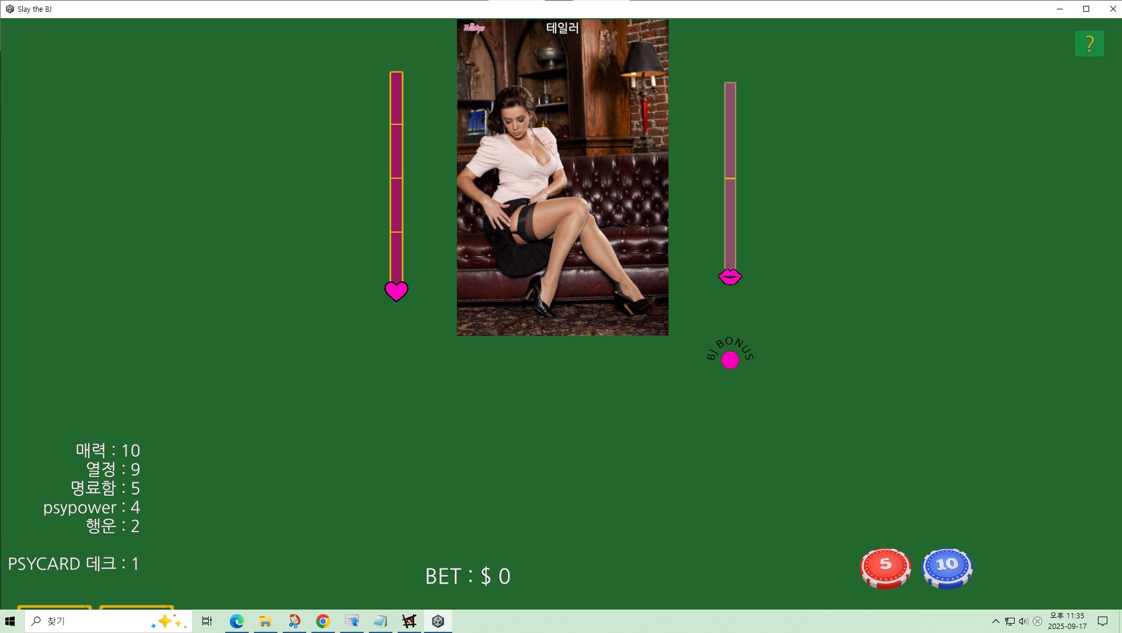The height and width of the screenshot is (633, 1122).
Task: Click the pink BJ BONUS circle
Action: pos(730,360)
